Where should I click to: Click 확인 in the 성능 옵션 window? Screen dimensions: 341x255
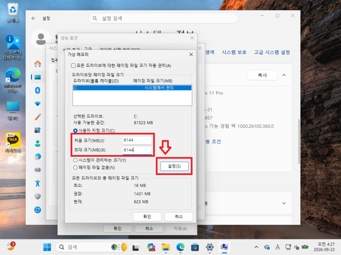click(118, 229)
